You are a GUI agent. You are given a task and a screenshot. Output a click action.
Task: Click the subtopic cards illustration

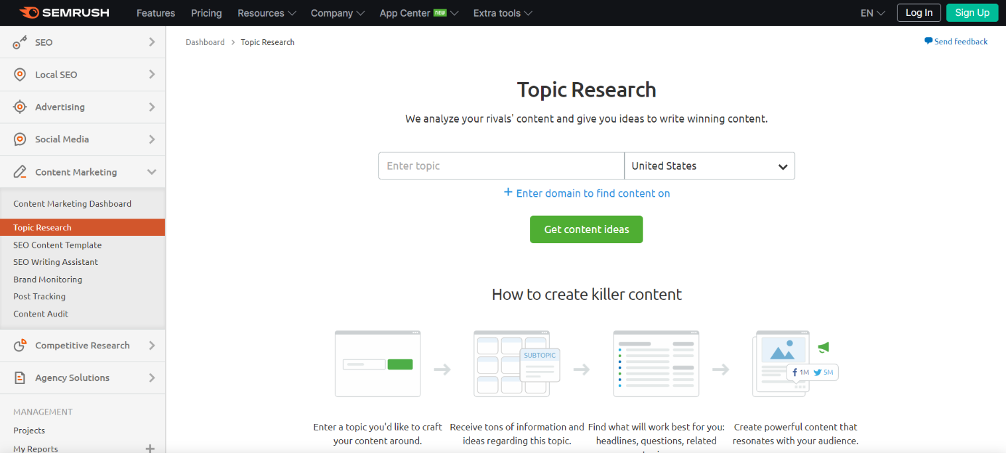pyautogui.click(x=517, y=364)
